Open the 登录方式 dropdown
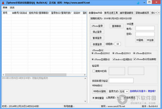The image size is (162, 109). click(124, 91)
